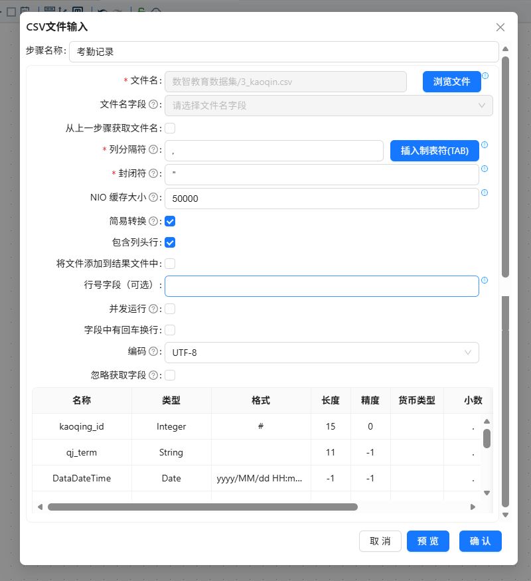Click dialog's scroll down arrow at bottom
This screenshot has height=581, width=531.
click(506, 515)
